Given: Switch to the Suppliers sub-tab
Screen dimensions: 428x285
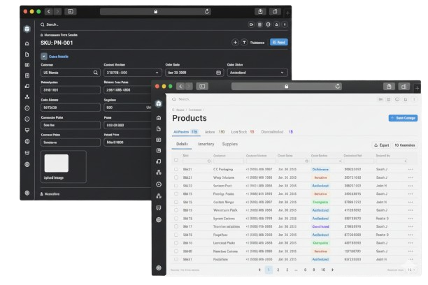Looking at the screenshot, I should 230,144.
